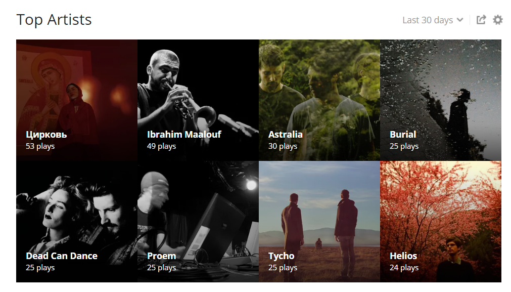Open the Helios artist tile
The width and height of the screenshot is (511, 292).
tap(441, 222)
